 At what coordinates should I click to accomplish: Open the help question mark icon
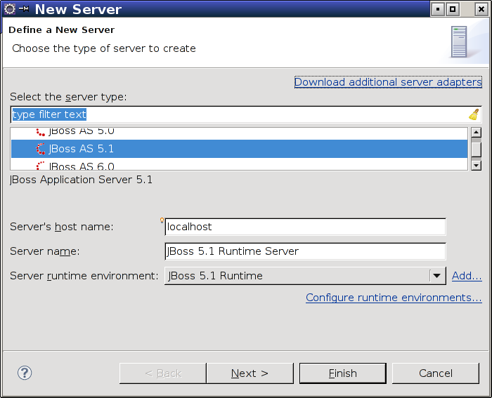(x=25, y=373)
